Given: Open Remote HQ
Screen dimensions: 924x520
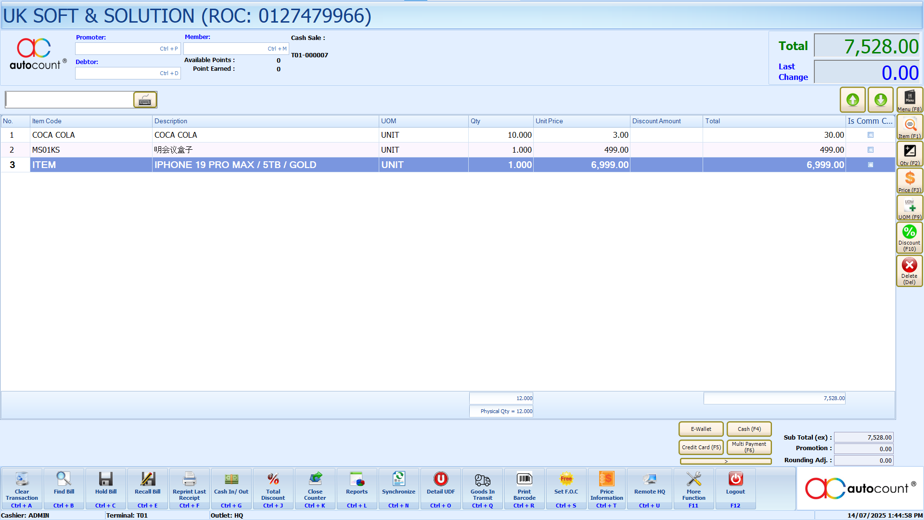Looking at the screenshot, I should (x=649, y=489).
